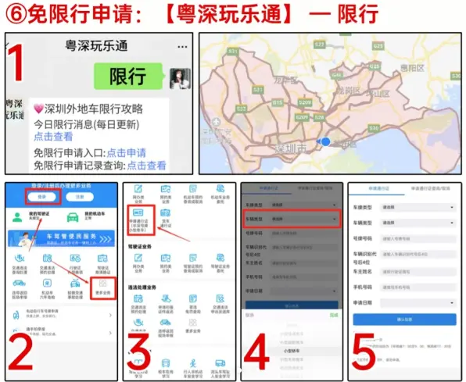Open 车辆类型 dropdown in panel 5
The height and width of the screenshot is (382, 466).
[418, 223]
